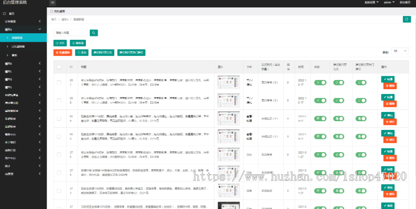Focus the title search input field
This screenshot has width=416, height=209.
(71, 33)
